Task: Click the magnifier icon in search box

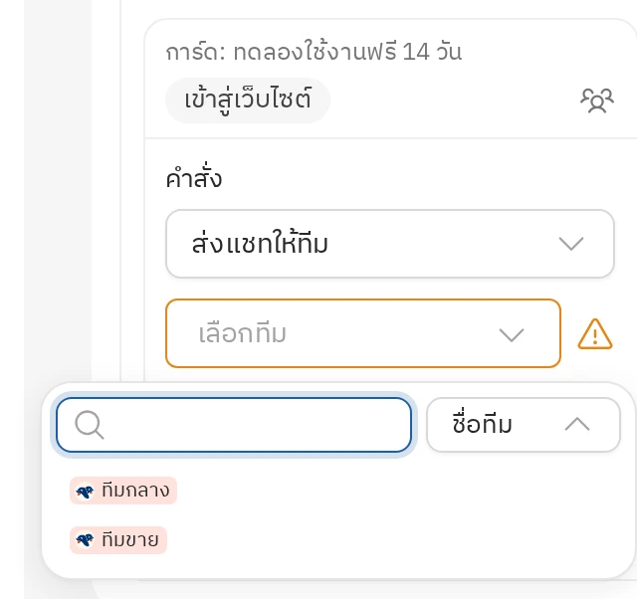Action: [x=90, y=425]
